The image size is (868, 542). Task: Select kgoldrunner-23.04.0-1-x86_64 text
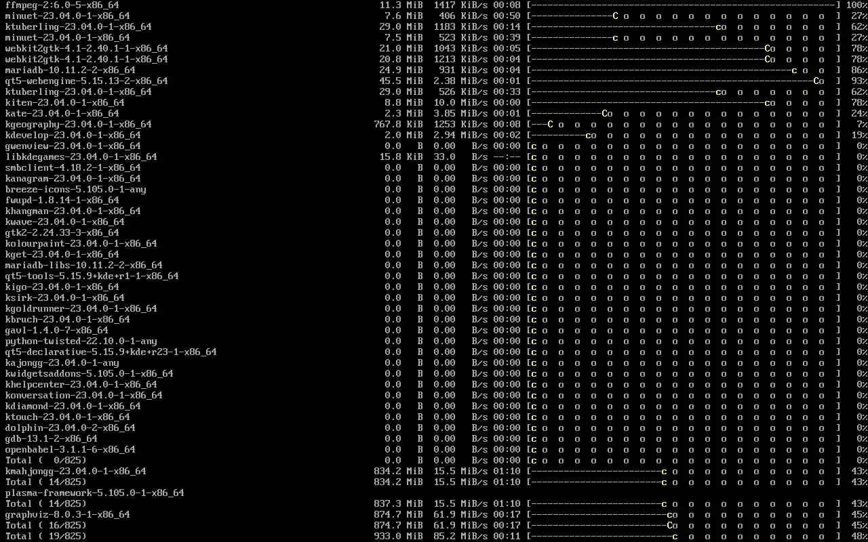point(81,308)
